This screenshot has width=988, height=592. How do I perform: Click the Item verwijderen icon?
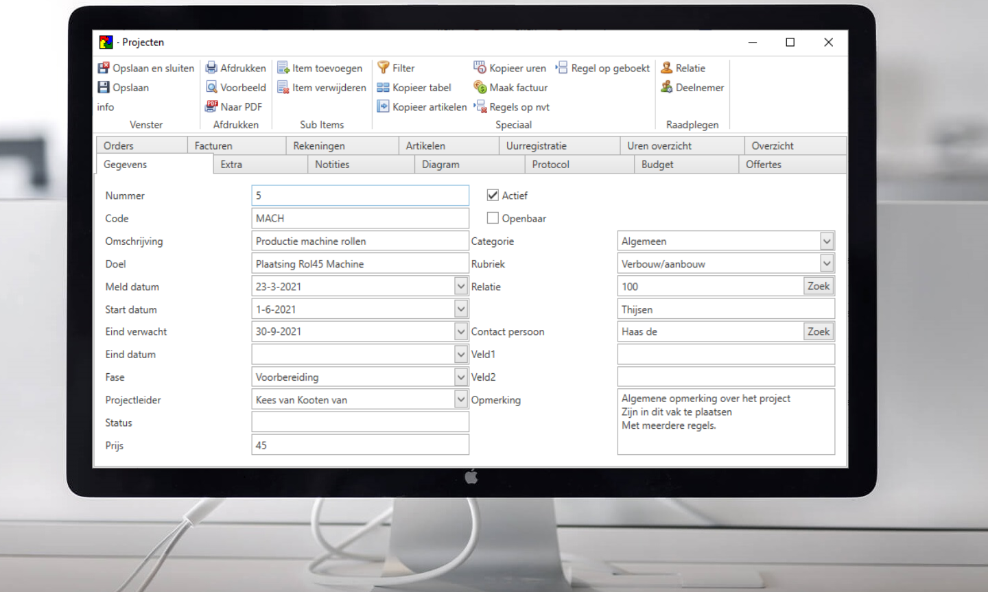[283, 87]
